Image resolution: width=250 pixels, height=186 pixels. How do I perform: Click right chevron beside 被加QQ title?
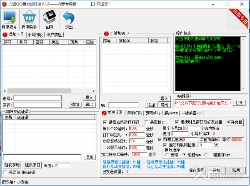[128, 33]
